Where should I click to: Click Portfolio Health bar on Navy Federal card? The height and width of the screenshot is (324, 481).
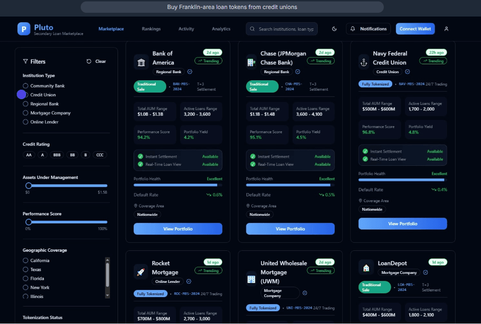point(403,180)
